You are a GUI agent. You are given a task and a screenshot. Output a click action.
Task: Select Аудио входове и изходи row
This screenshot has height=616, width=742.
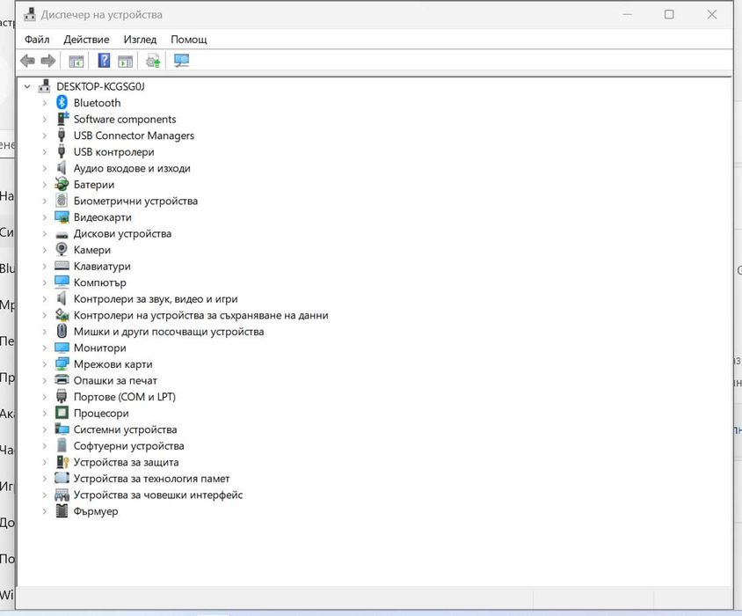[132, 168]
